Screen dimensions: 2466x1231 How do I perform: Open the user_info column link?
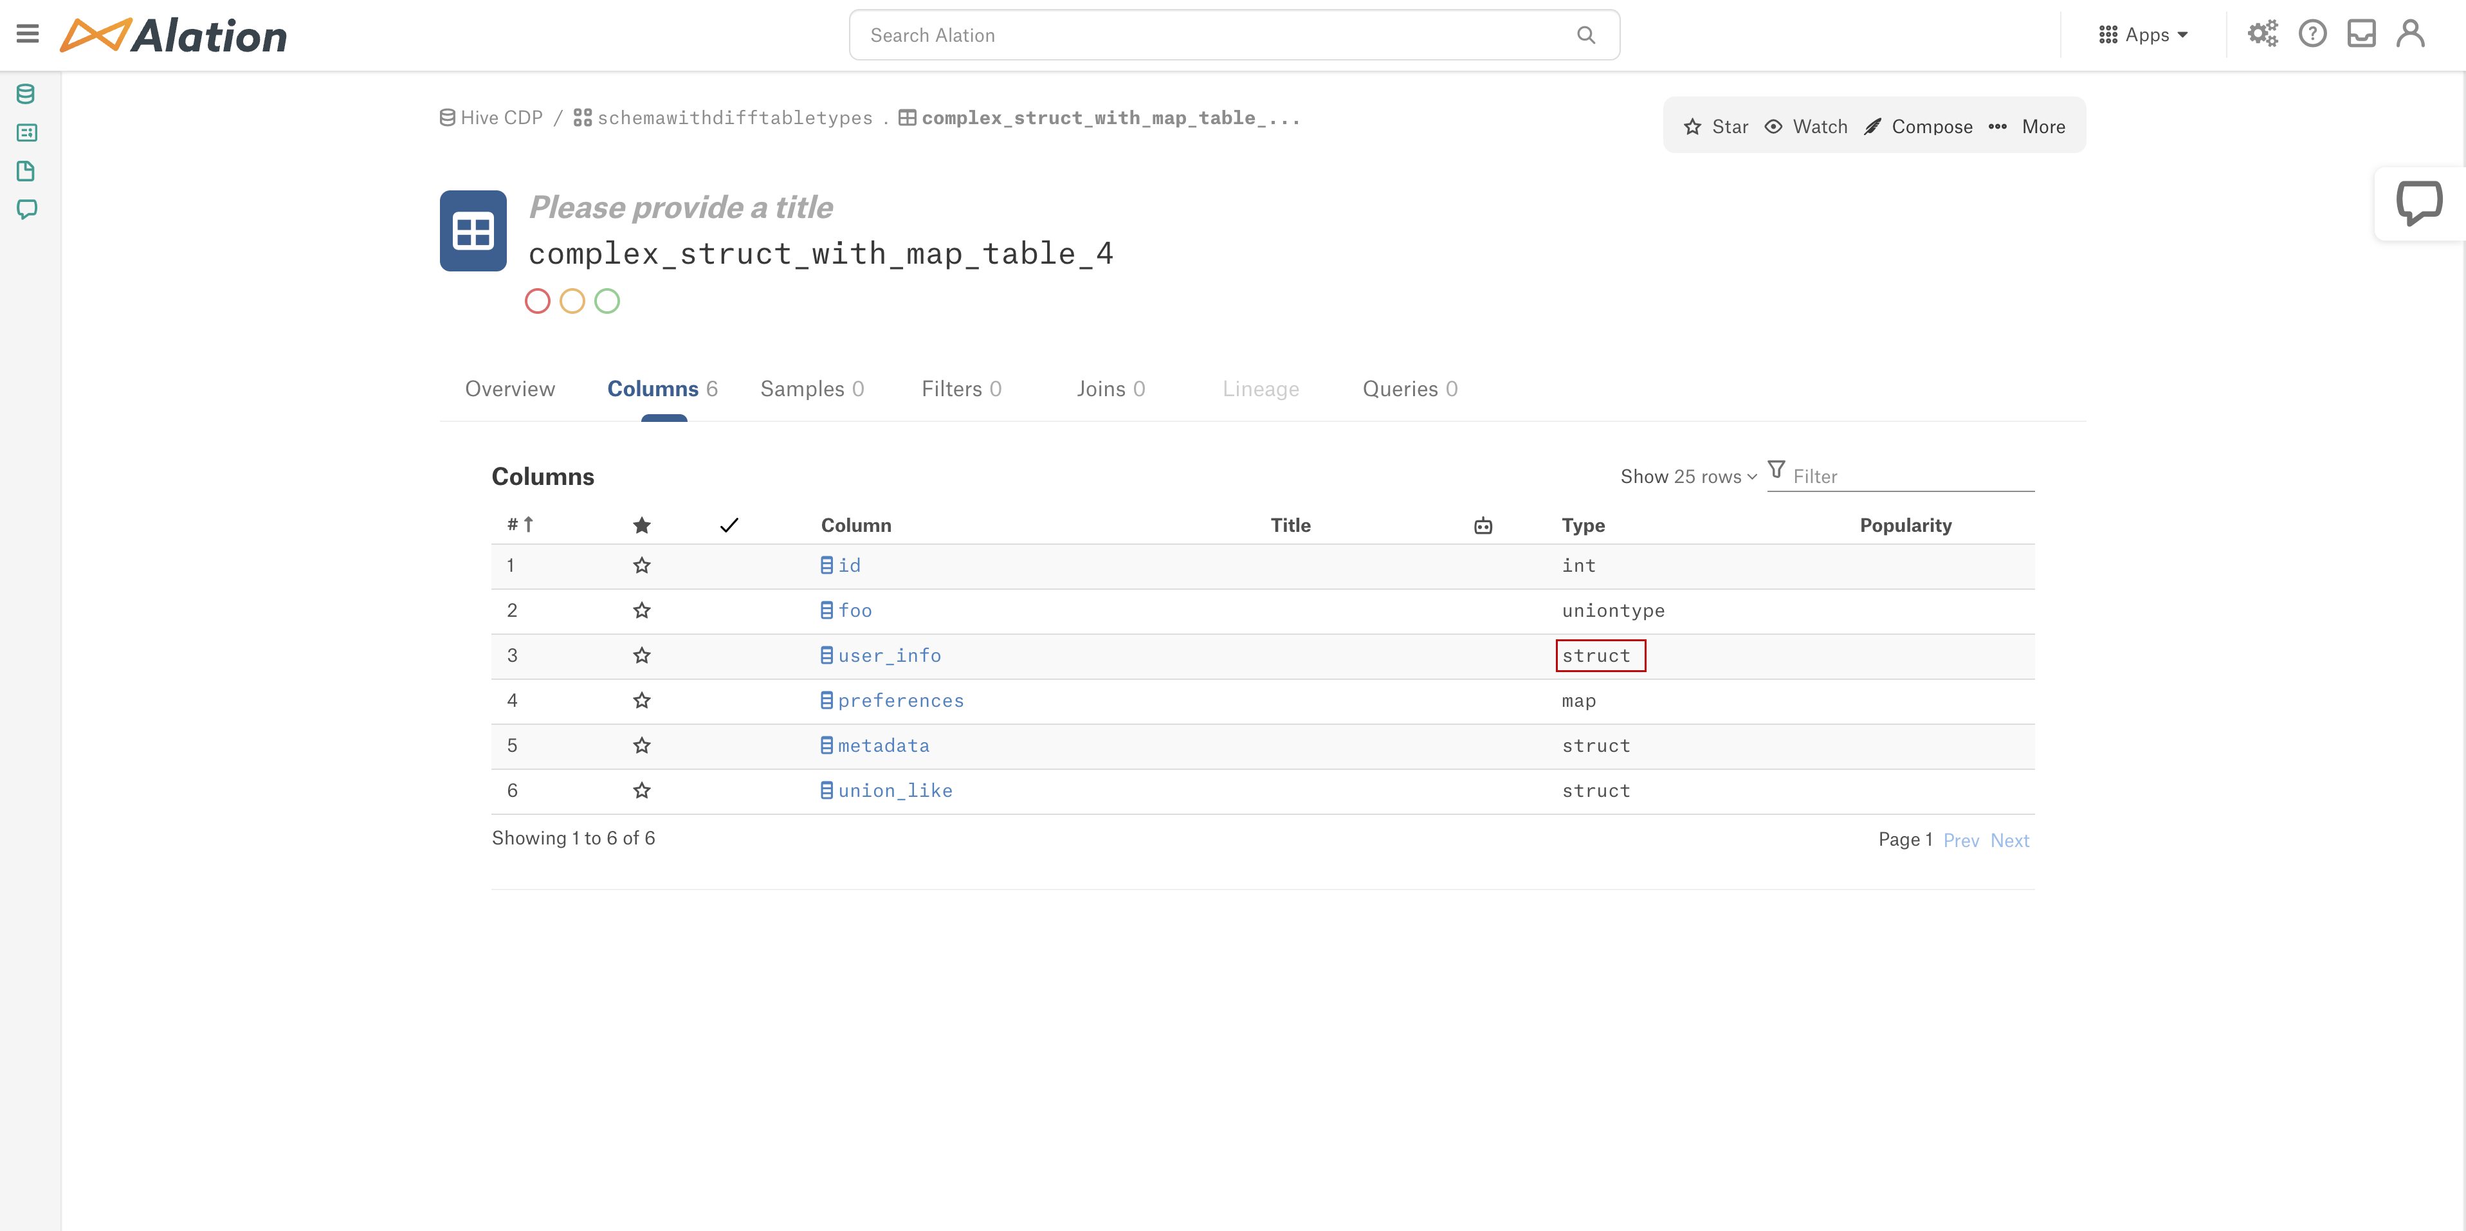point(888,655)
